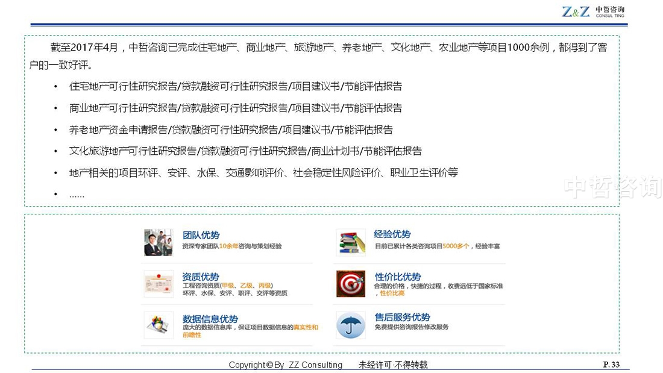
Task: Click the red target icon beside 性价比优势
Action: tap(351, 284)
